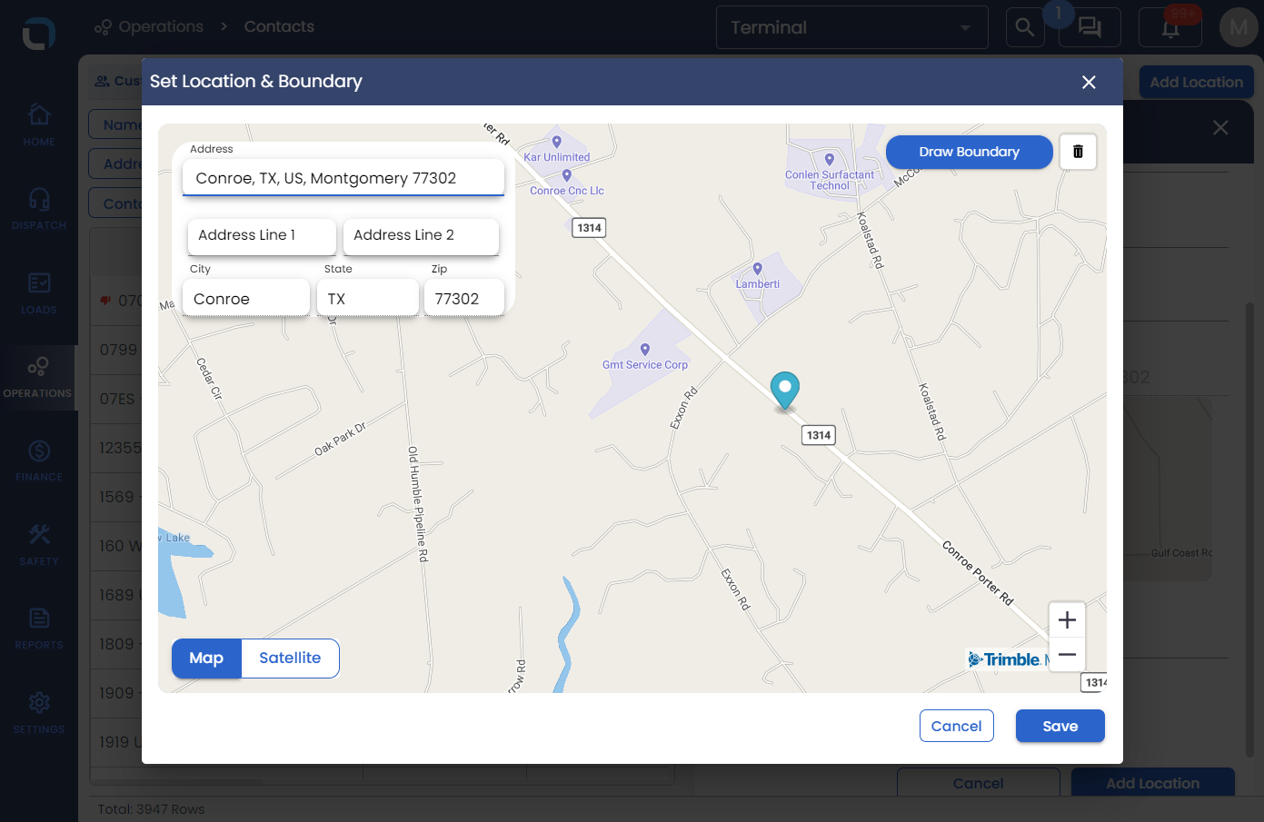Screen dimensions: 1264x822
Task: Click Add Location button at top right
Action: [1196, 82]
